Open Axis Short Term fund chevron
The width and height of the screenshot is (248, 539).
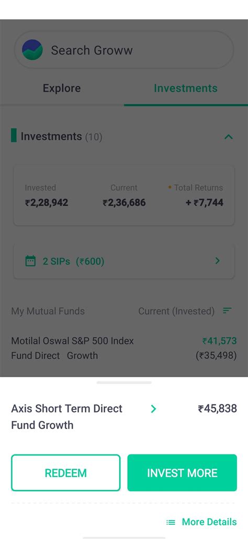[x=153, y=409]
